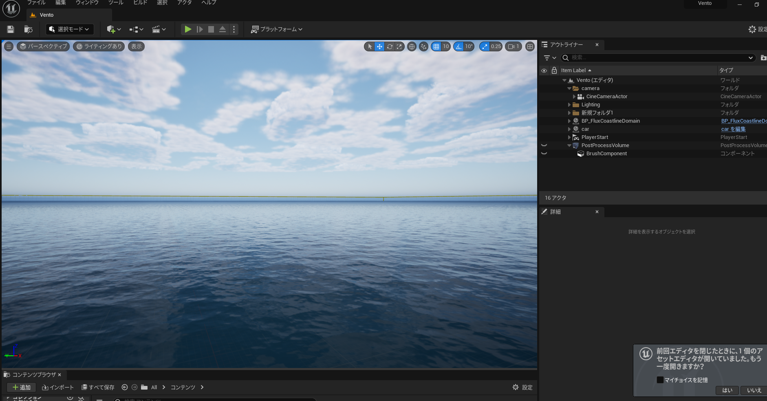Toggle scale snapping
767x401 pixels.
coord(485,46)
